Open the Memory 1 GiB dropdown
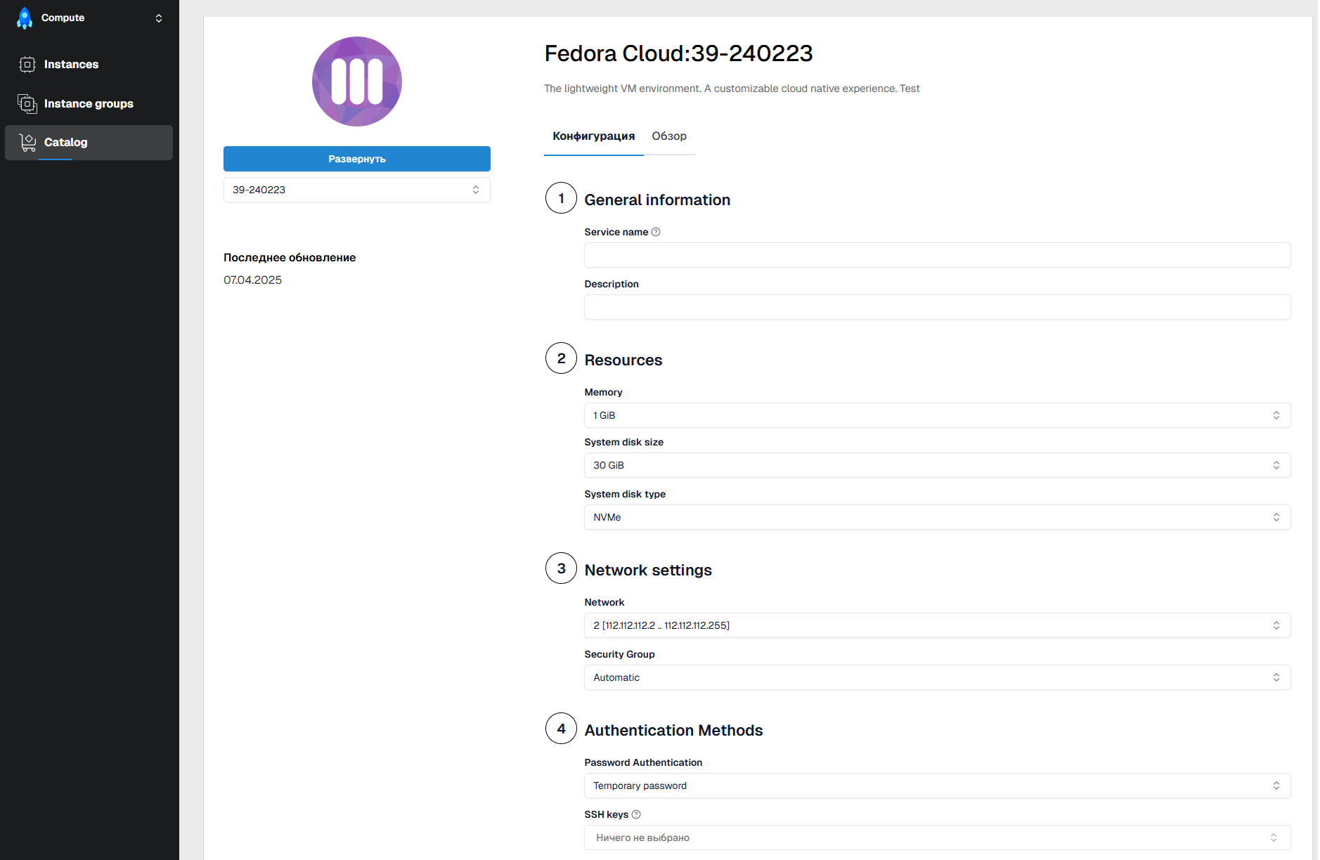The image size is (1320, 860). pyautogui.click(x=937, y=415)
